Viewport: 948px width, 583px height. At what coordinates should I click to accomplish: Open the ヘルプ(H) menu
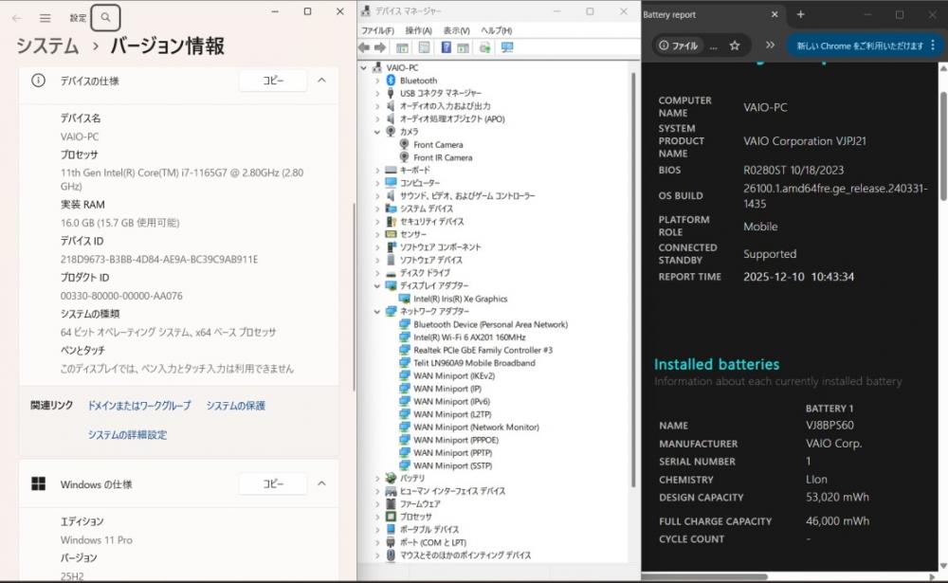pyautogui.click(x=497, y=31)
